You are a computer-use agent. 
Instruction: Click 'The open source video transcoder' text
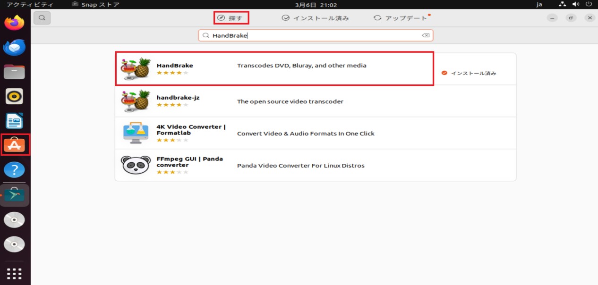290,101
